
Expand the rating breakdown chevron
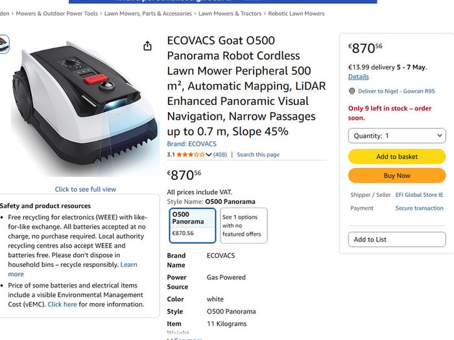pos(208,155)
